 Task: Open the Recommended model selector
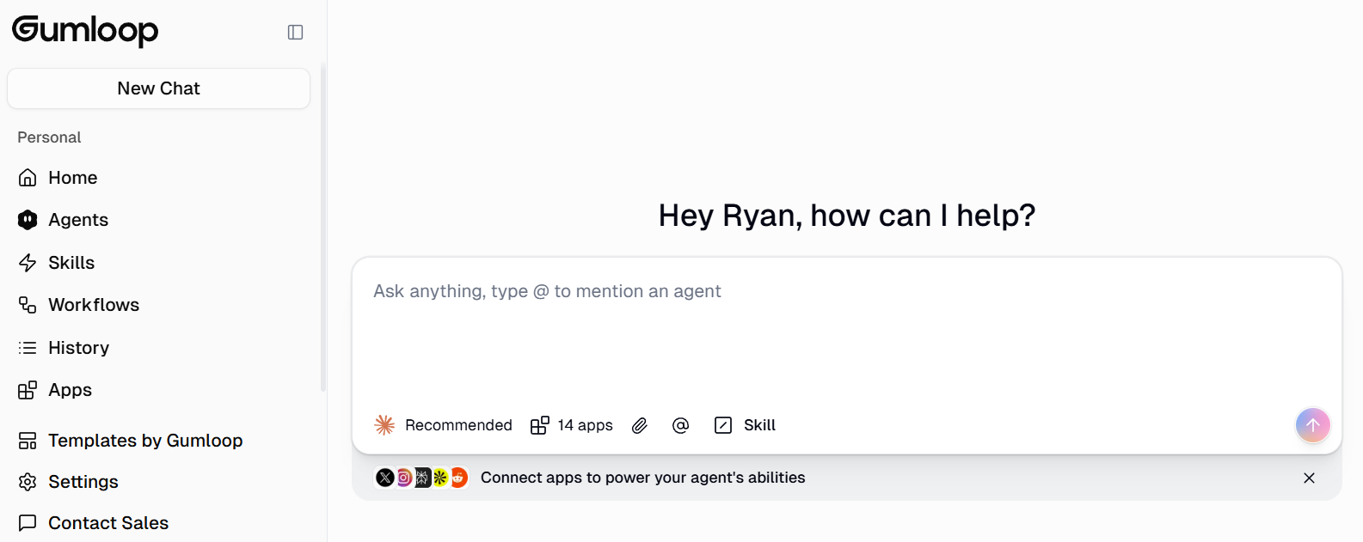[444, 424]
